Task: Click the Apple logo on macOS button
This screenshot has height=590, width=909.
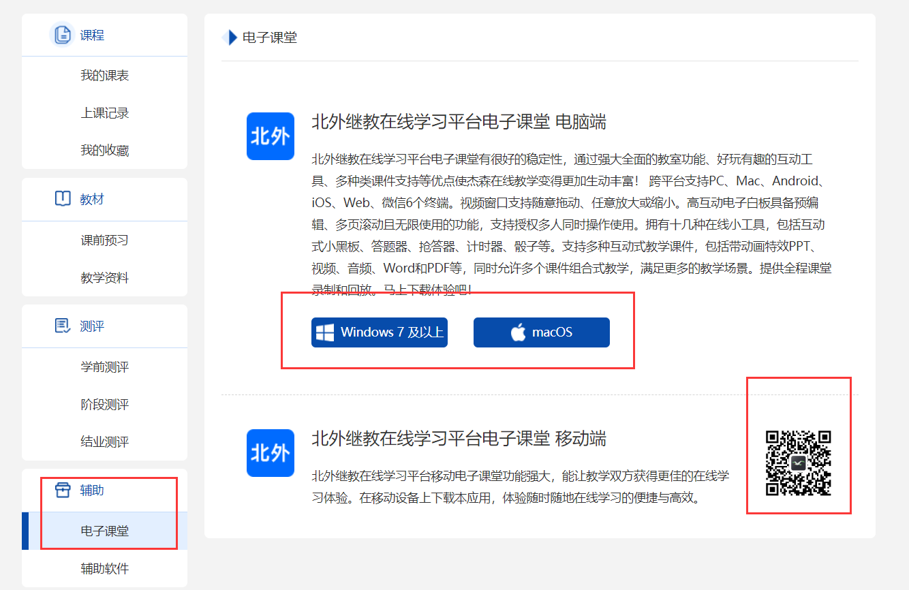Action: click(519, 332)
